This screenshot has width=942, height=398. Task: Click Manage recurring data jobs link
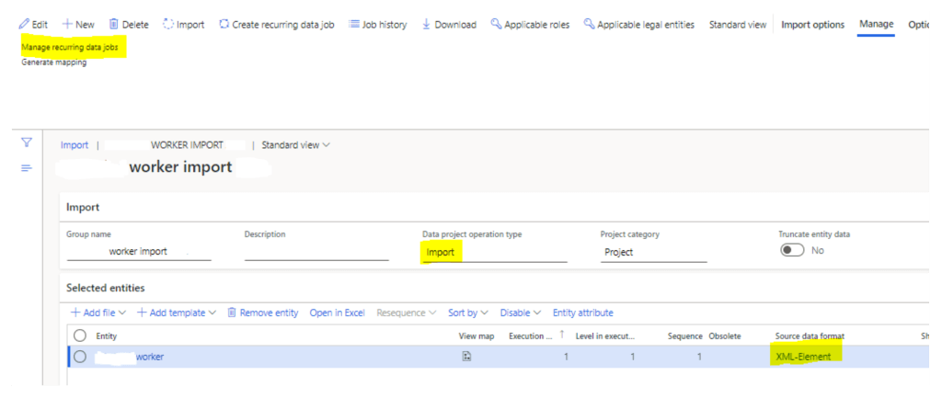click(70, 46)
